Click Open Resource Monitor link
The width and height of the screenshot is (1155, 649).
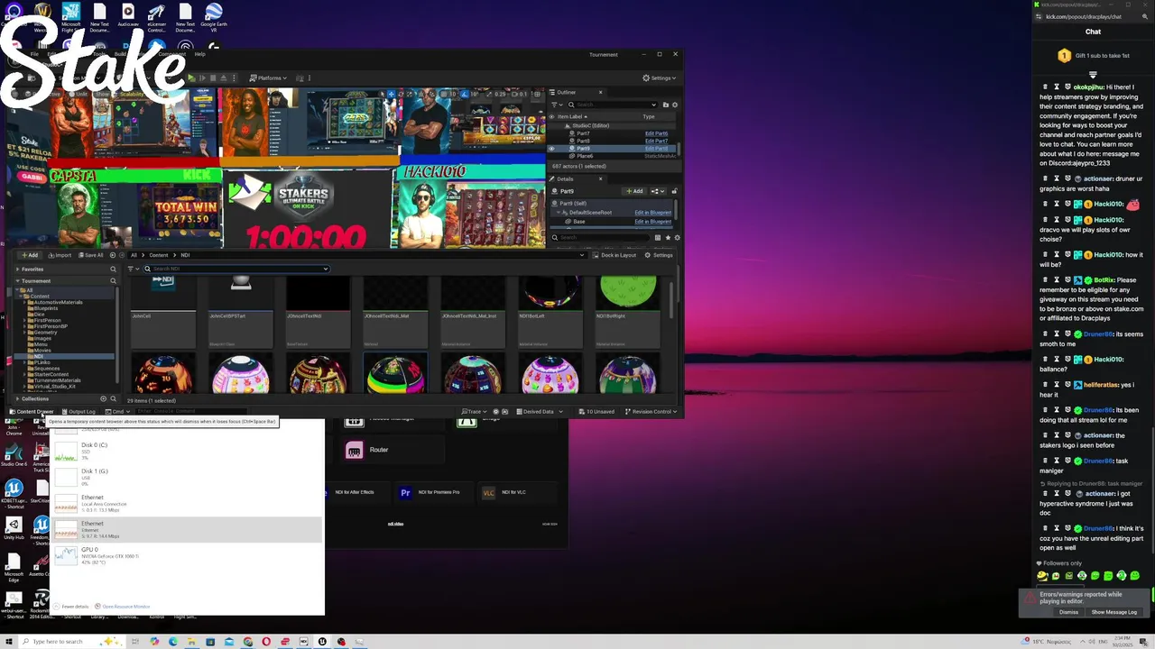tap(126, 607)
